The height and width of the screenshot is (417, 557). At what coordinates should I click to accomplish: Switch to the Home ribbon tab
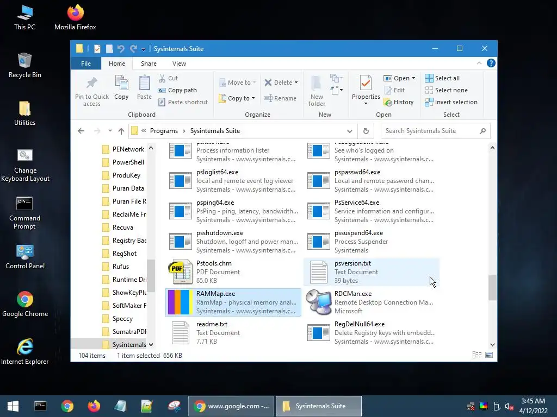point(117,64)
